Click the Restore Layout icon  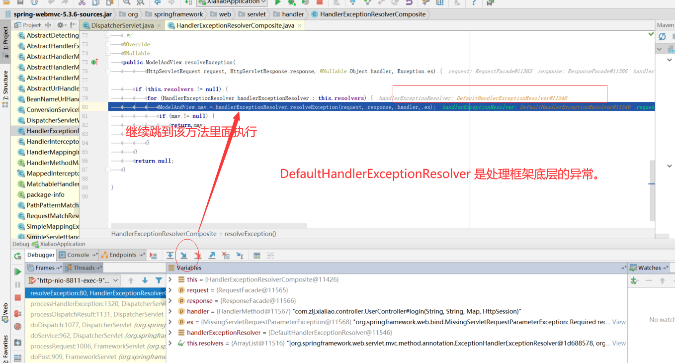pyautogui.click(x=18, y=358)
